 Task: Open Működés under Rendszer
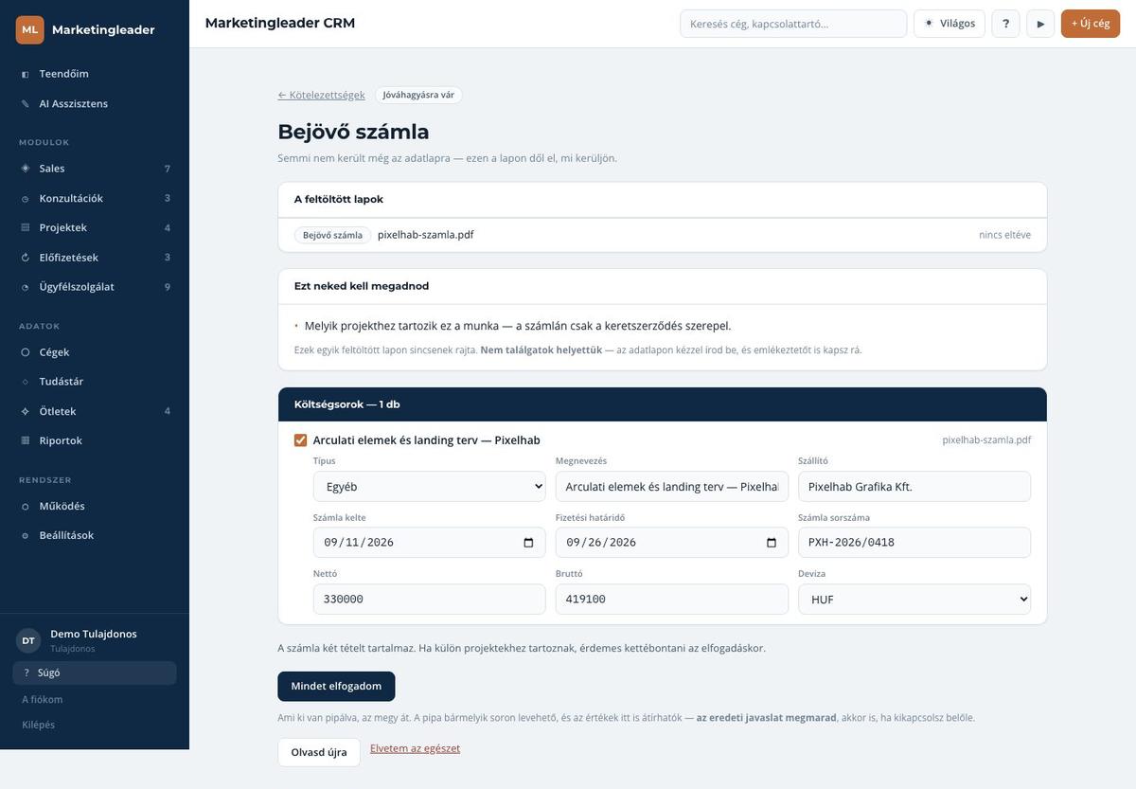[95, 507]
